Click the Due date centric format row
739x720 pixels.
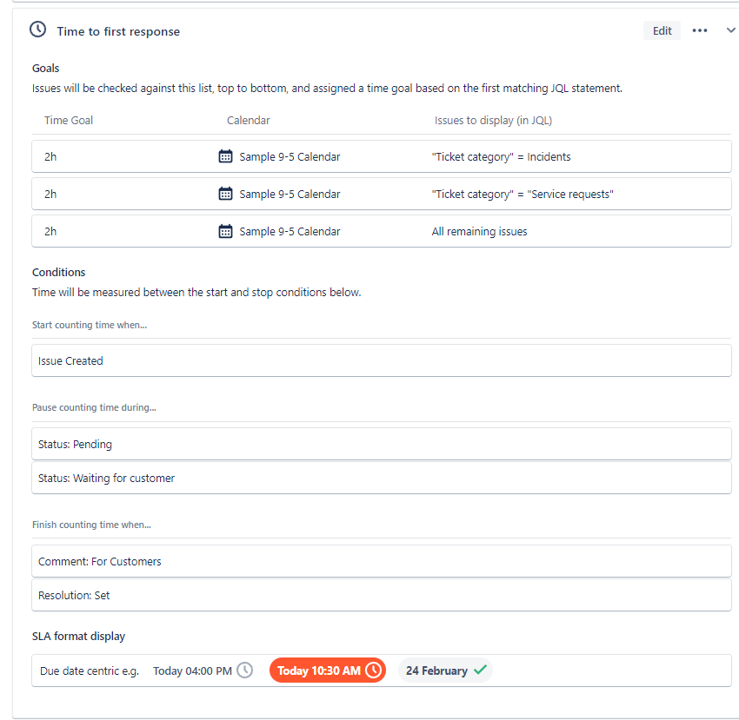(x=382, y=670)
